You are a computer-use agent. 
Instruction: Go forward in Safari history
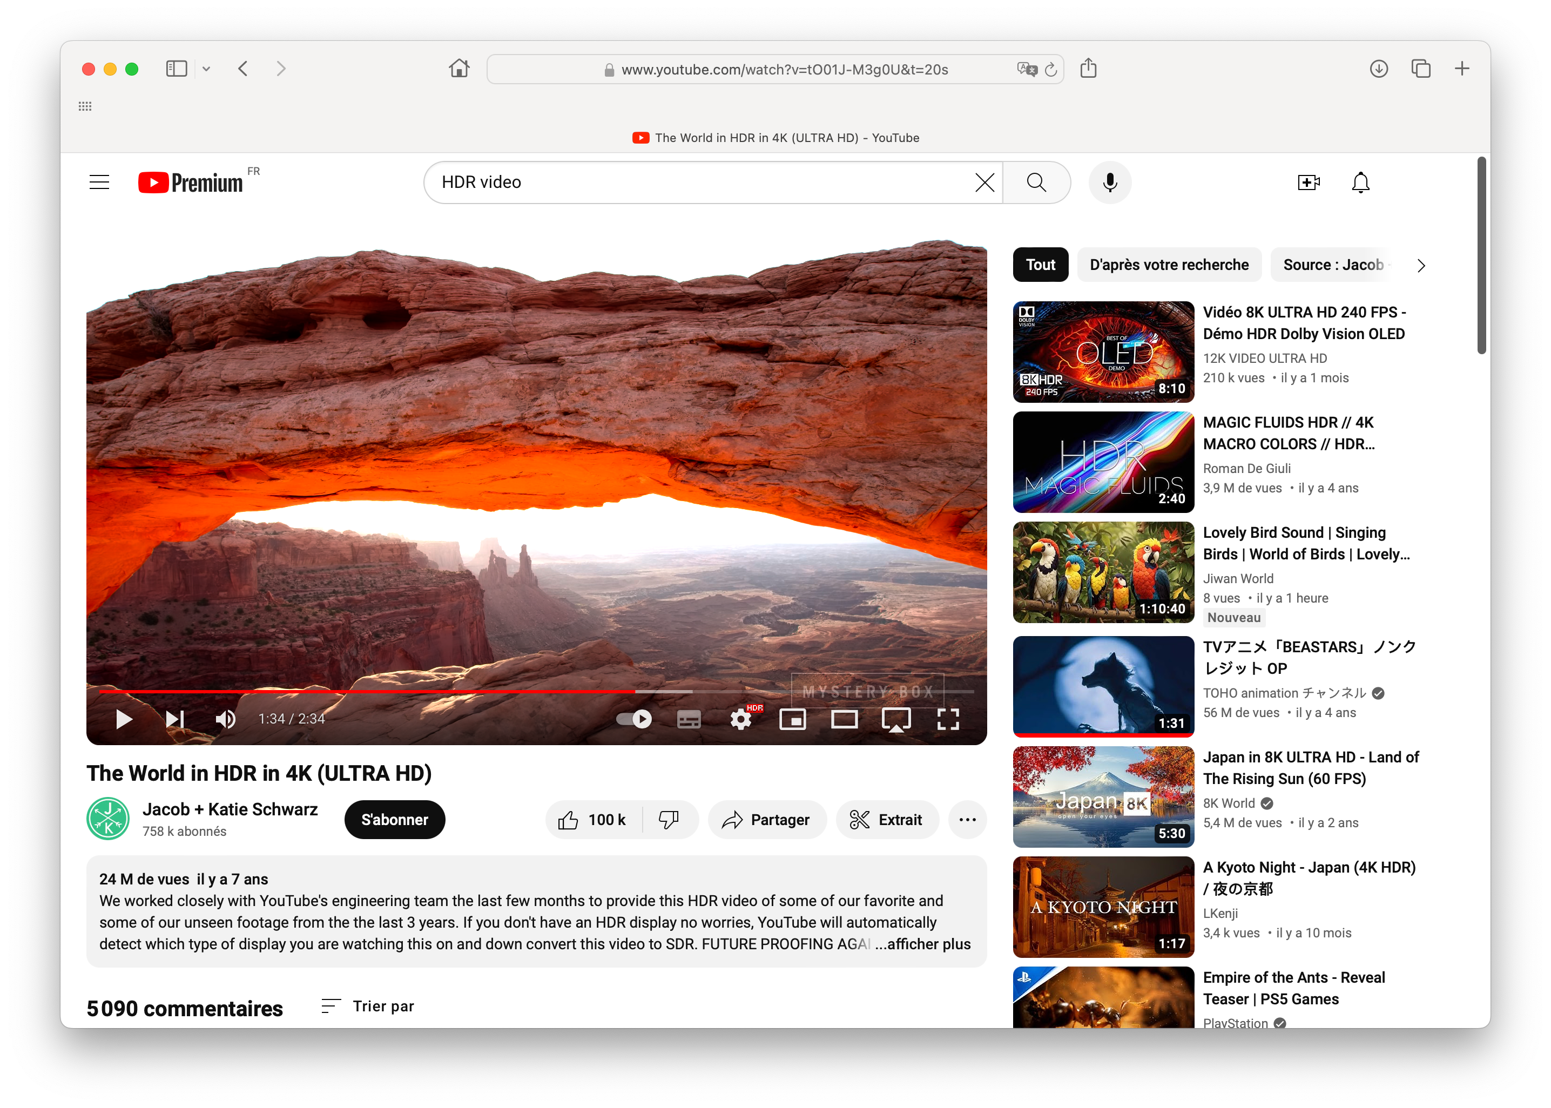tap(280, 68)
